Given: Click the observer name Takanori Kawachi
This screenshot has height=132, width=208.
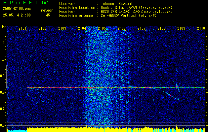Looking at the screenshot, I should (x=117, y=4).
